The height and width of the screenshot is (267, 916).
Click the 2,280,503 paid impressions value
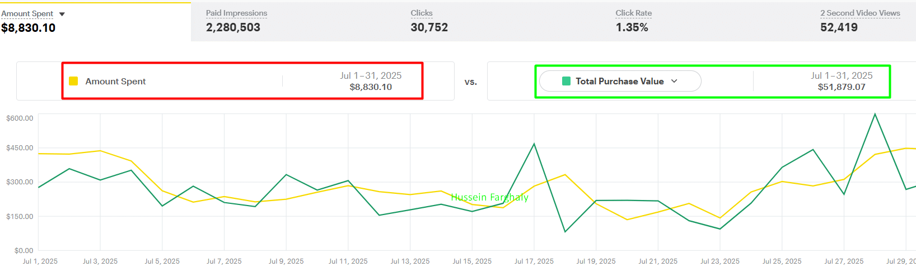click(233, 27)
